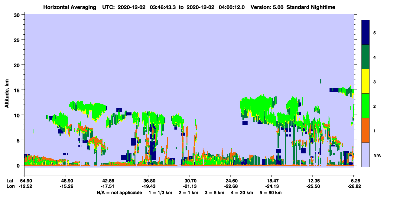Click the yellow colorbar segment labeled 3
The width and height of the screenshot is (393, 201).
click(x=365, y=81)
